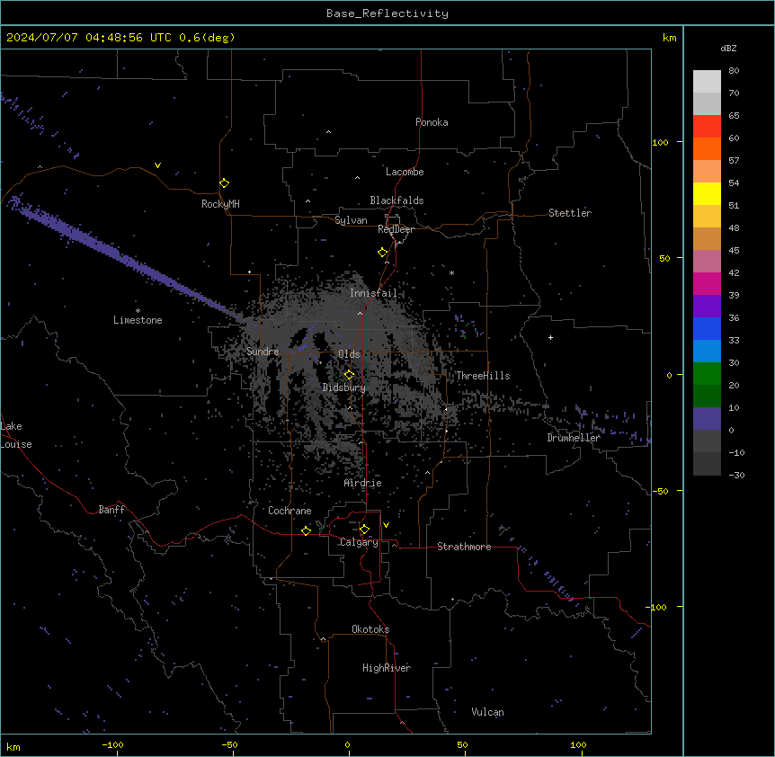
Task: Click the RedDeer city label
Action: tap(396, 229)
